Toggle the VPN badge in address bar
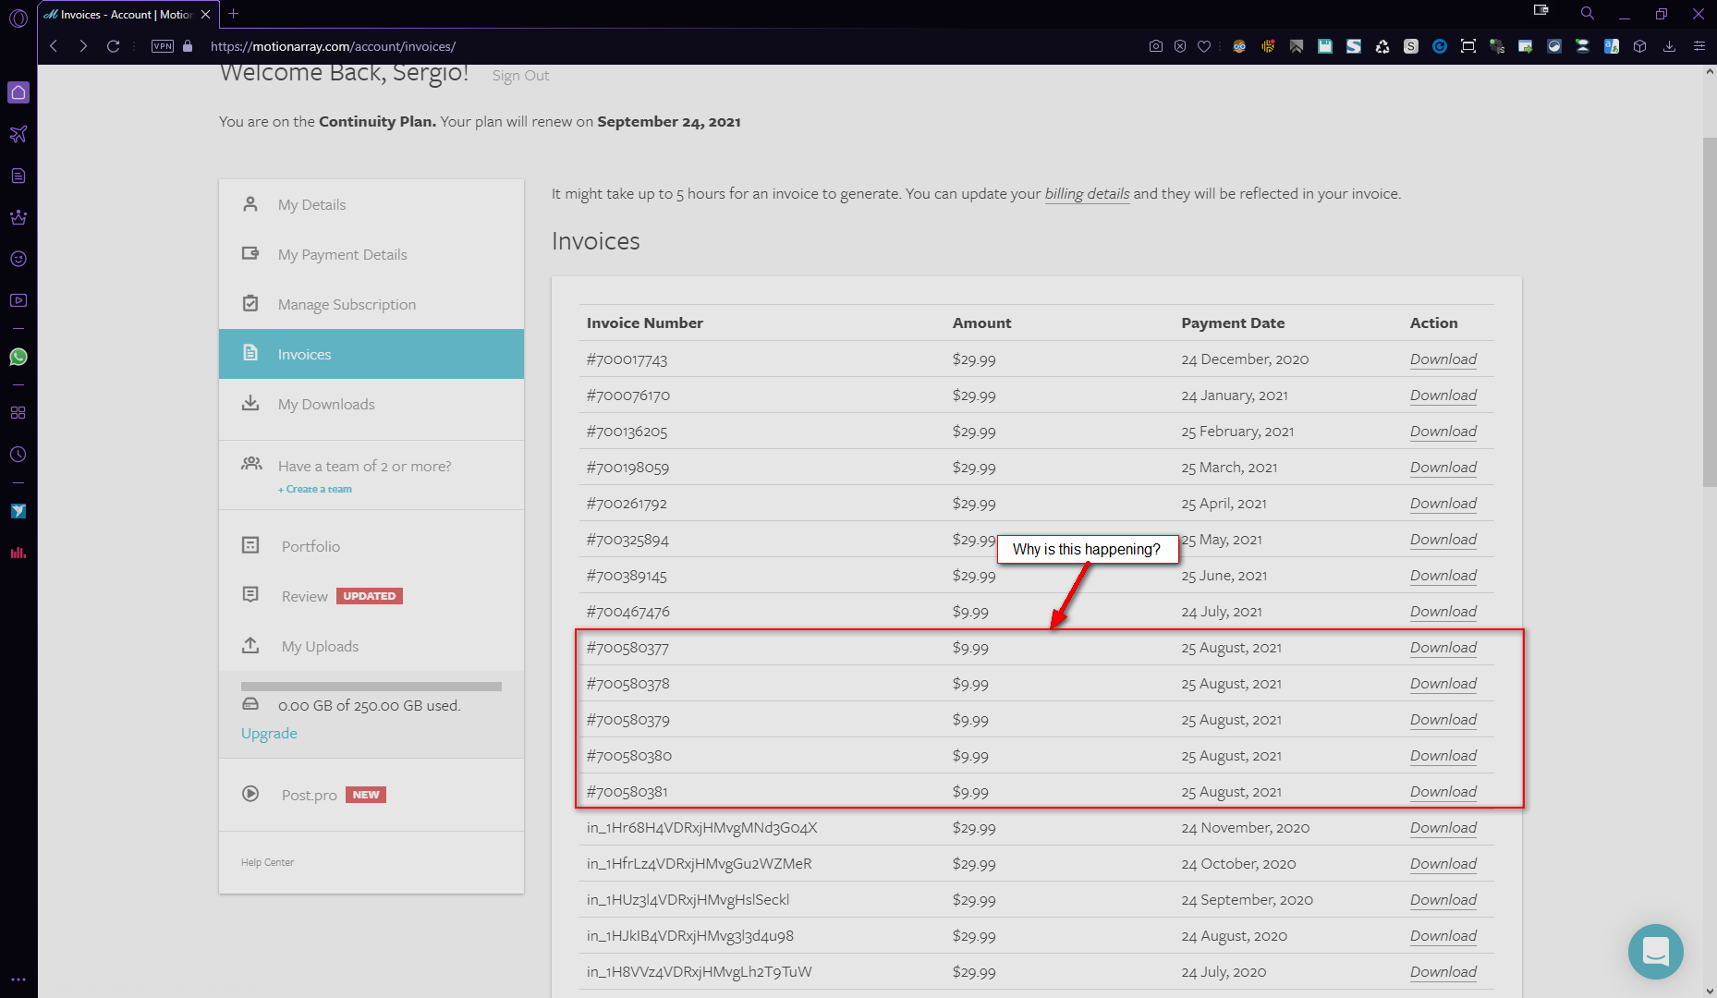 pyautogui.click(x=163, y=46)
